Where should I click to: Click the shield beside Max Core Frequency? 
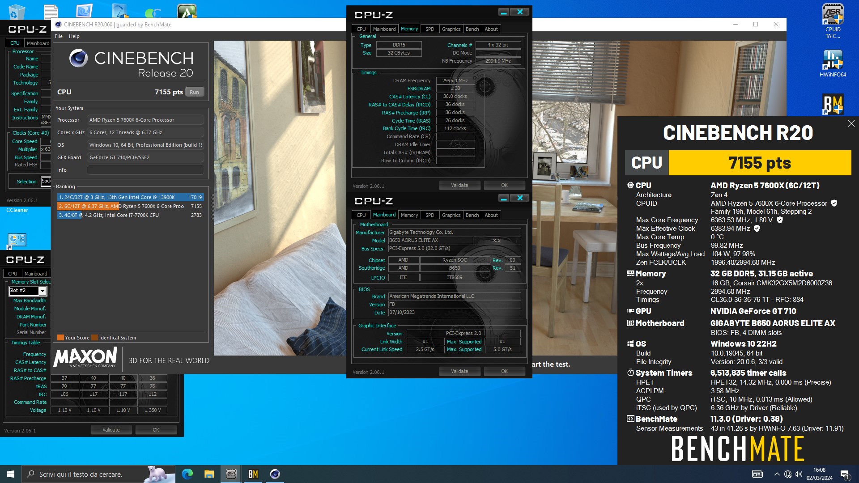(780, 220)
